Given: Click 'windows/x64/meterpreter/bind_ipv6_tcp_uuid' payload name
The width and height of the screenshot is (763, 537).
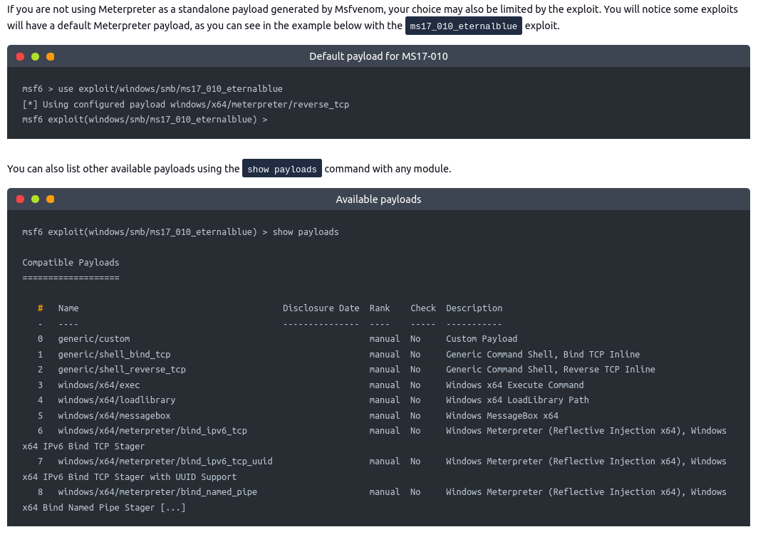Looking at the screenshot, I should [165, 462].
